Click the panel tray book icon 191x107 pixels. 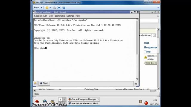(x=141, y=102)
